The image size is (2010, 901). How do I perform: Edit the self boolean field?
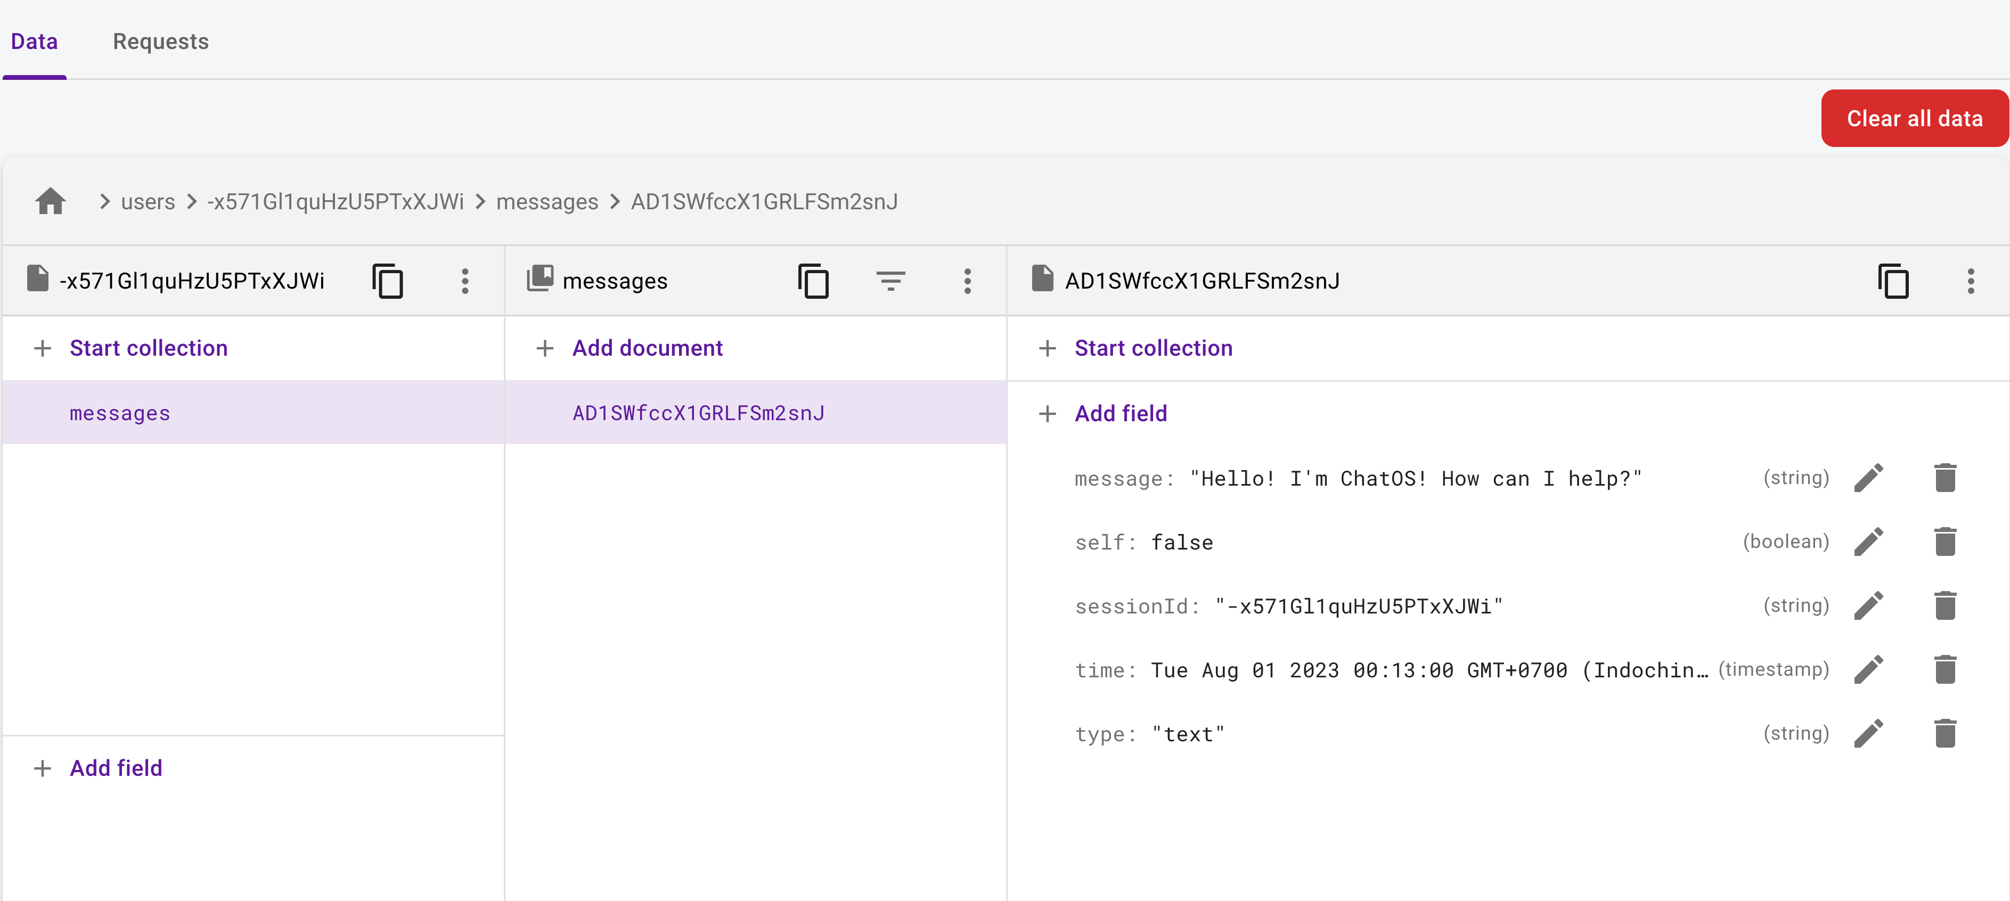pos(1869,542)
